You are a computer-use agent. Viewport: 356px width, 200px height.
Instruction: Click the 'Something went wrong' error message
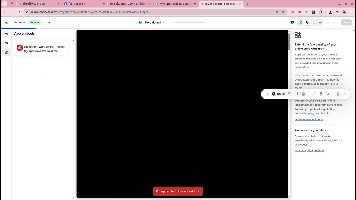pos(44,49)
